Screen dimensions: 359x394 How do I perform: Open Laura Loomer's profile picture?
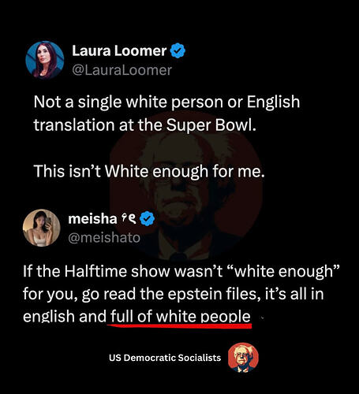[45, 60]
